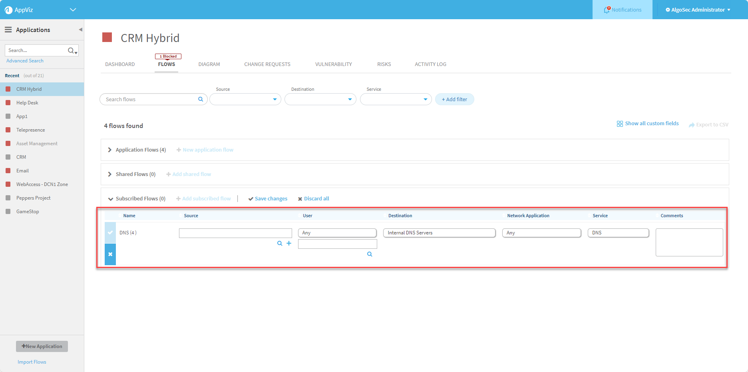The width and height of the screenshot is (748, 372).
Task: Click the checkmark to confirm DNS flow row
Action: 110,232
